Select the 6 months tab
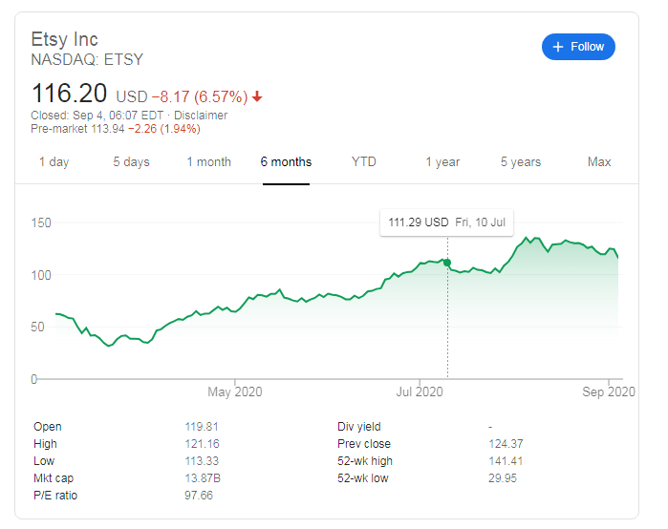668x529 pixels. click(x=286, y=162)
